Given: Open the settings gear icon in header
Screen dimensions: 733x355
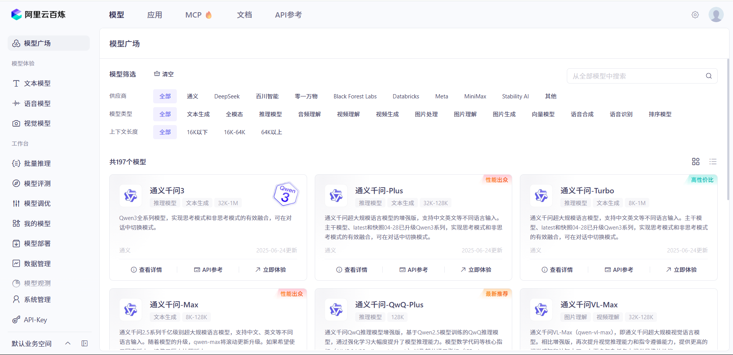Looking at the screenshot, I should [695, 14].
